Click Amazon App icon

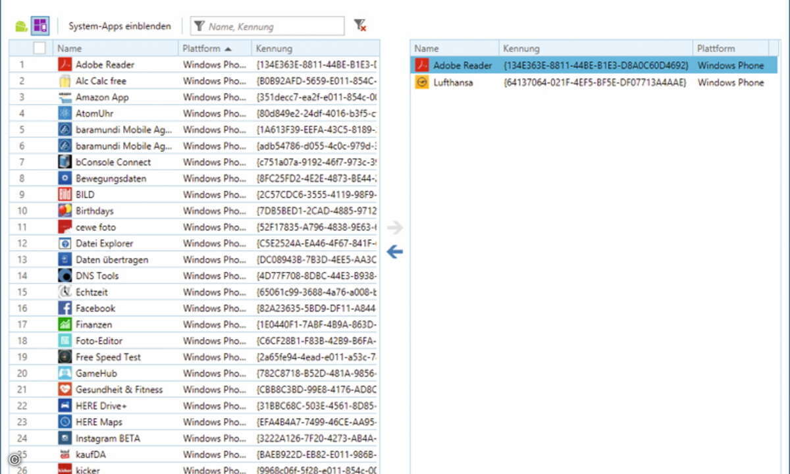(x=65, y=97)
